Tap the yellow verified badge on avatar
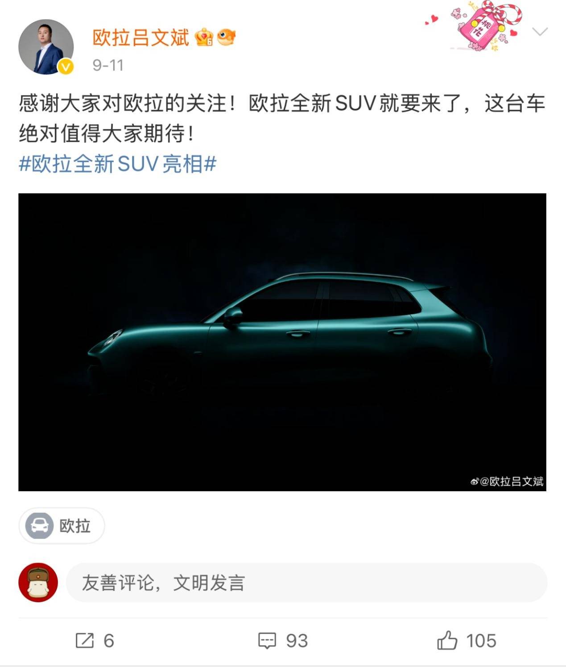The image size is (566, 667). 66,66
